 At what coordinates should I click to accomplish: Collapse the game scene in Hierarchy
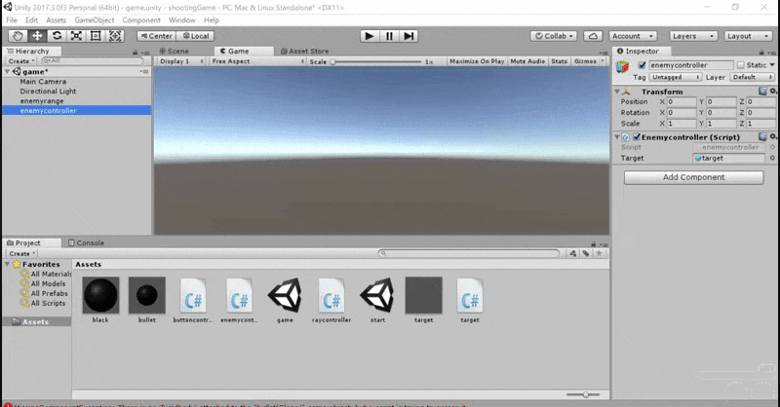8,71
